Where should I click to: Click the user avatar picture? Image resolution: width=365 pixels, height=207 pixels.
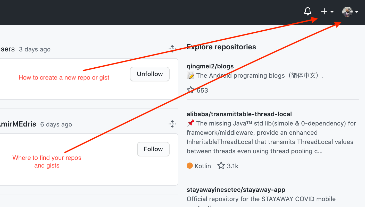pos(347,12)
